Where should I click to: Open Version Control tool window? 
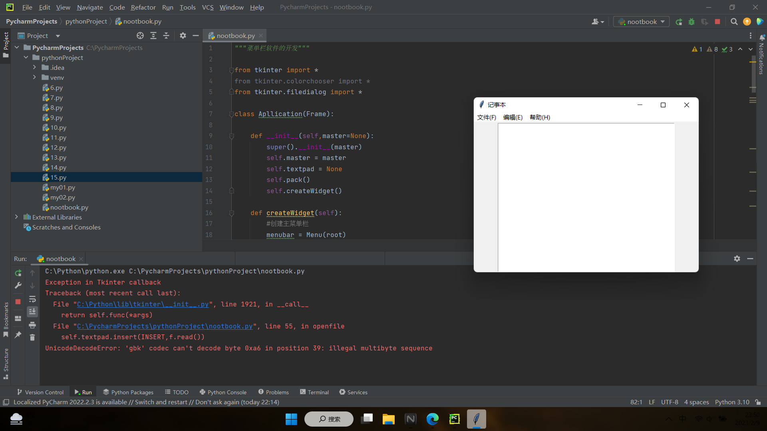tap(40, 392)
